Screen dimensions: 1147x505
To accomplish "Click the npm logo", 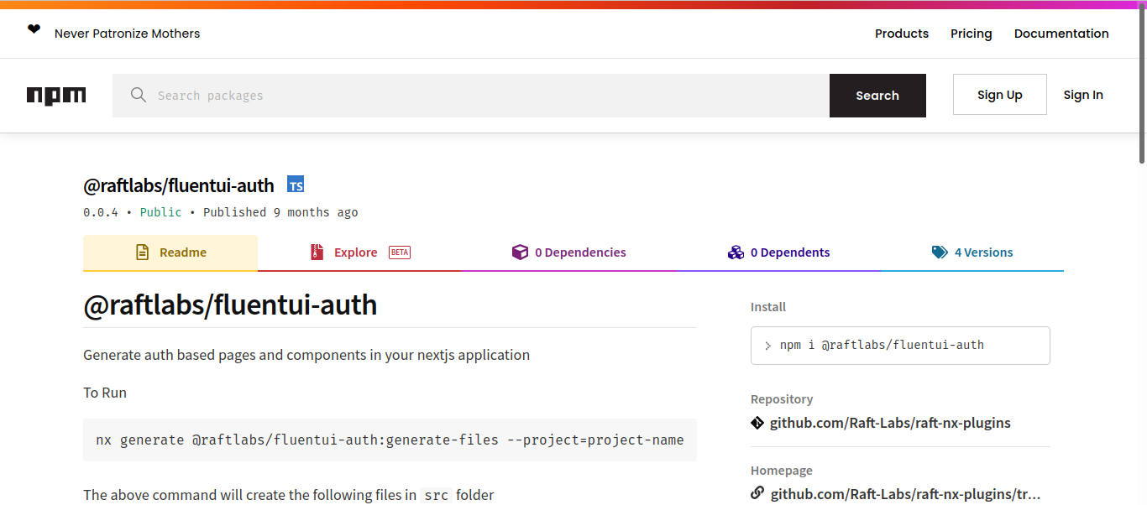I will 56,96.
